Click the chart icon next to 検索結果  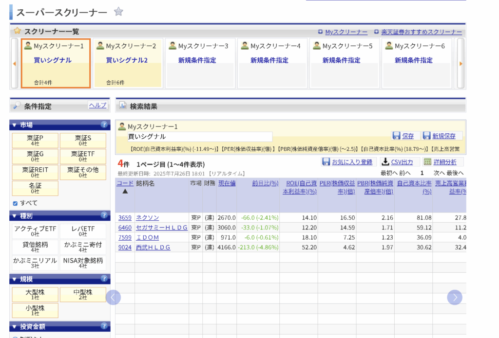123,106
